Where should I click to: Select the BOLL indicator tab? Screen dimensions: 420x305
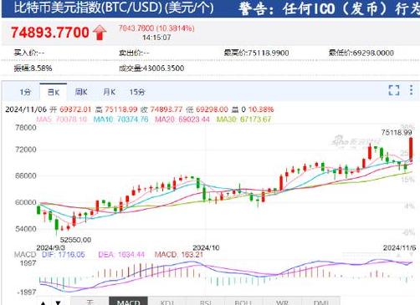(243, 302)
